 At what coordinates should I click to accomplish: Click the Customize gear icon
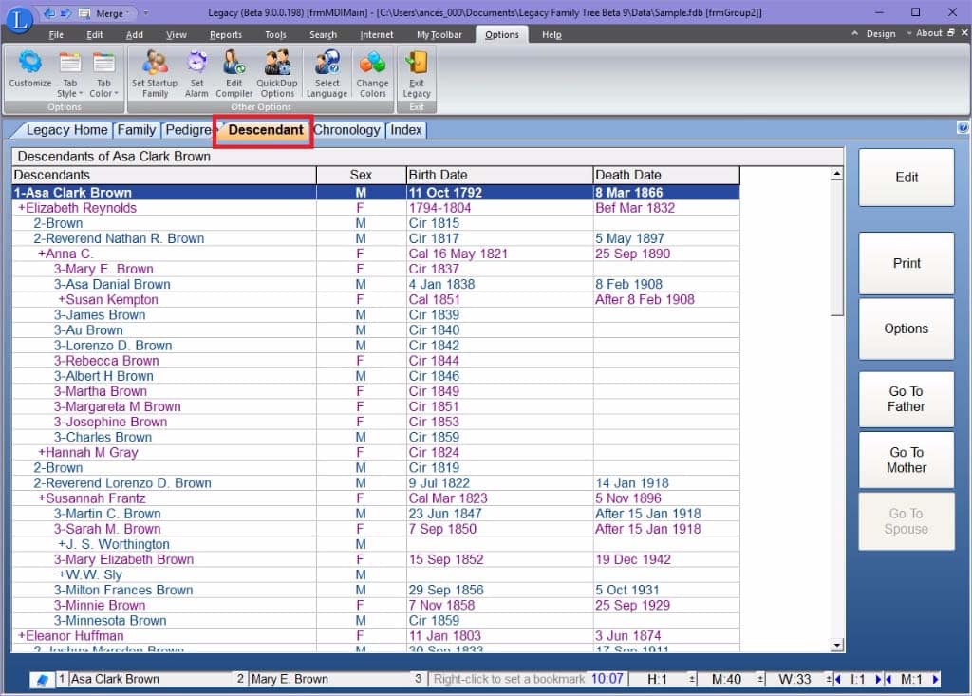(x=30, y=64)
